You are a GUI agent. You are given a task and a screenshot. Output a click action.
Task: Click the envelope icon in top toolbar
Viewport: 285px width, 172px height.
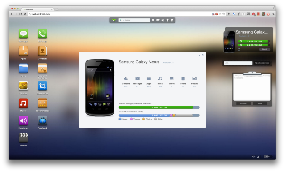[158, 20]
